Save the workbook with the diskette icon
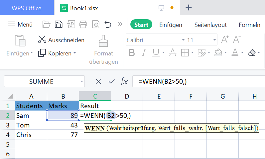265x159 pixels. coord(59,25)
